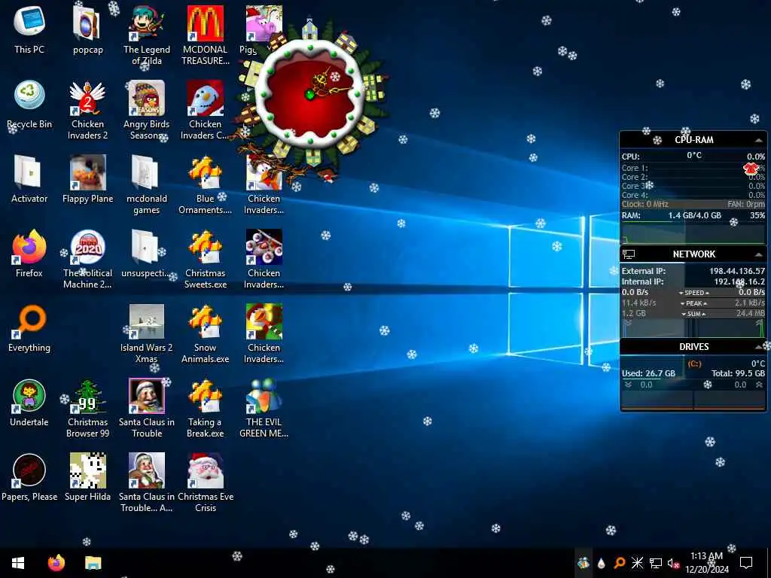The height and width of the screenshot is (578, 771).
Task: Click the Used: 26.7 GB text
Action: [x=648, y=373]
